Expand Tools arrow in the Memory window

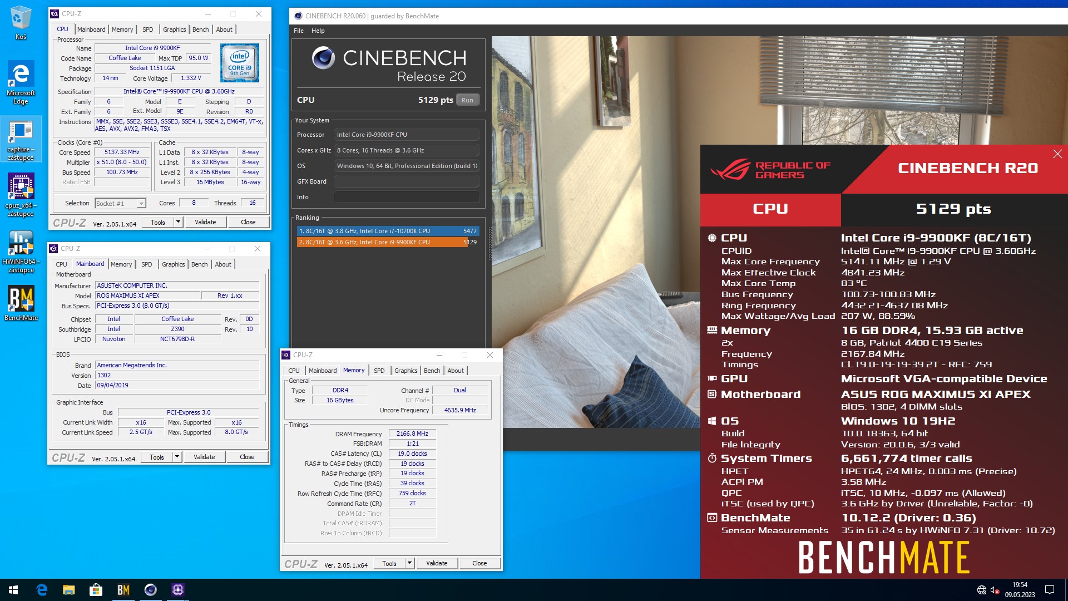[409, 563]
